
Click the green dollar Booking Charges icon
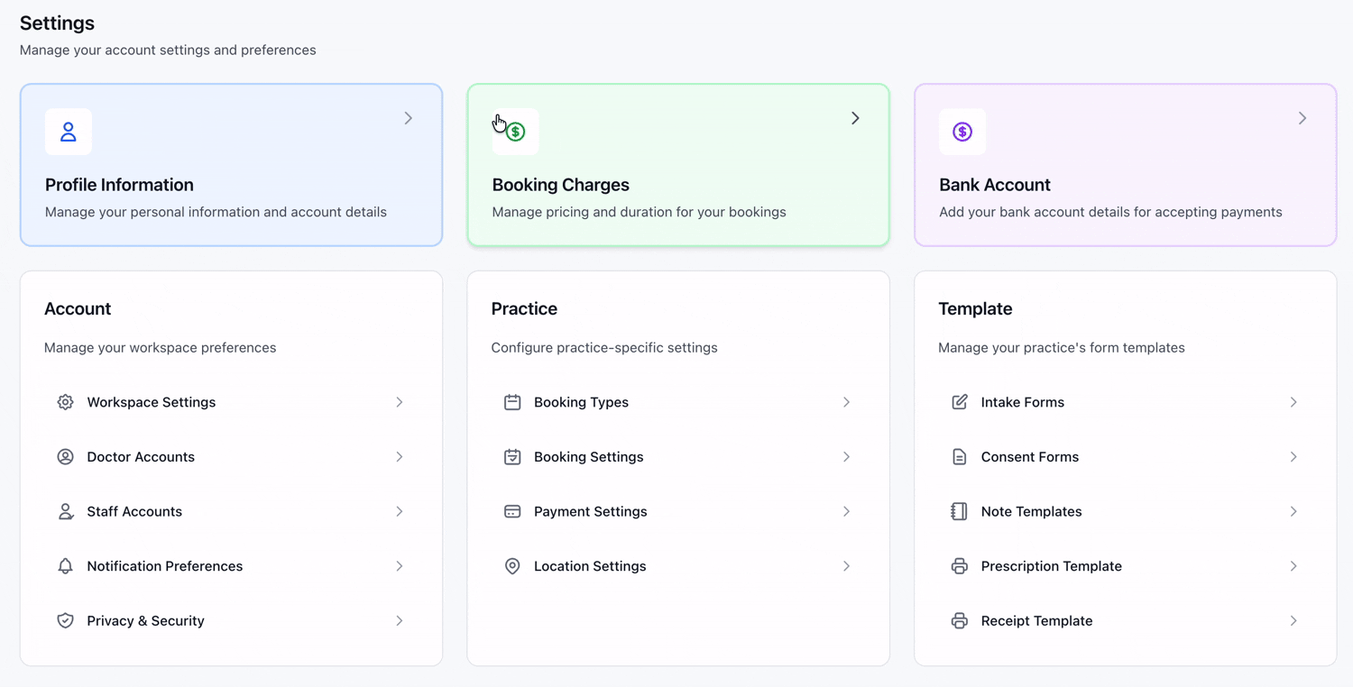click(516, 132)
